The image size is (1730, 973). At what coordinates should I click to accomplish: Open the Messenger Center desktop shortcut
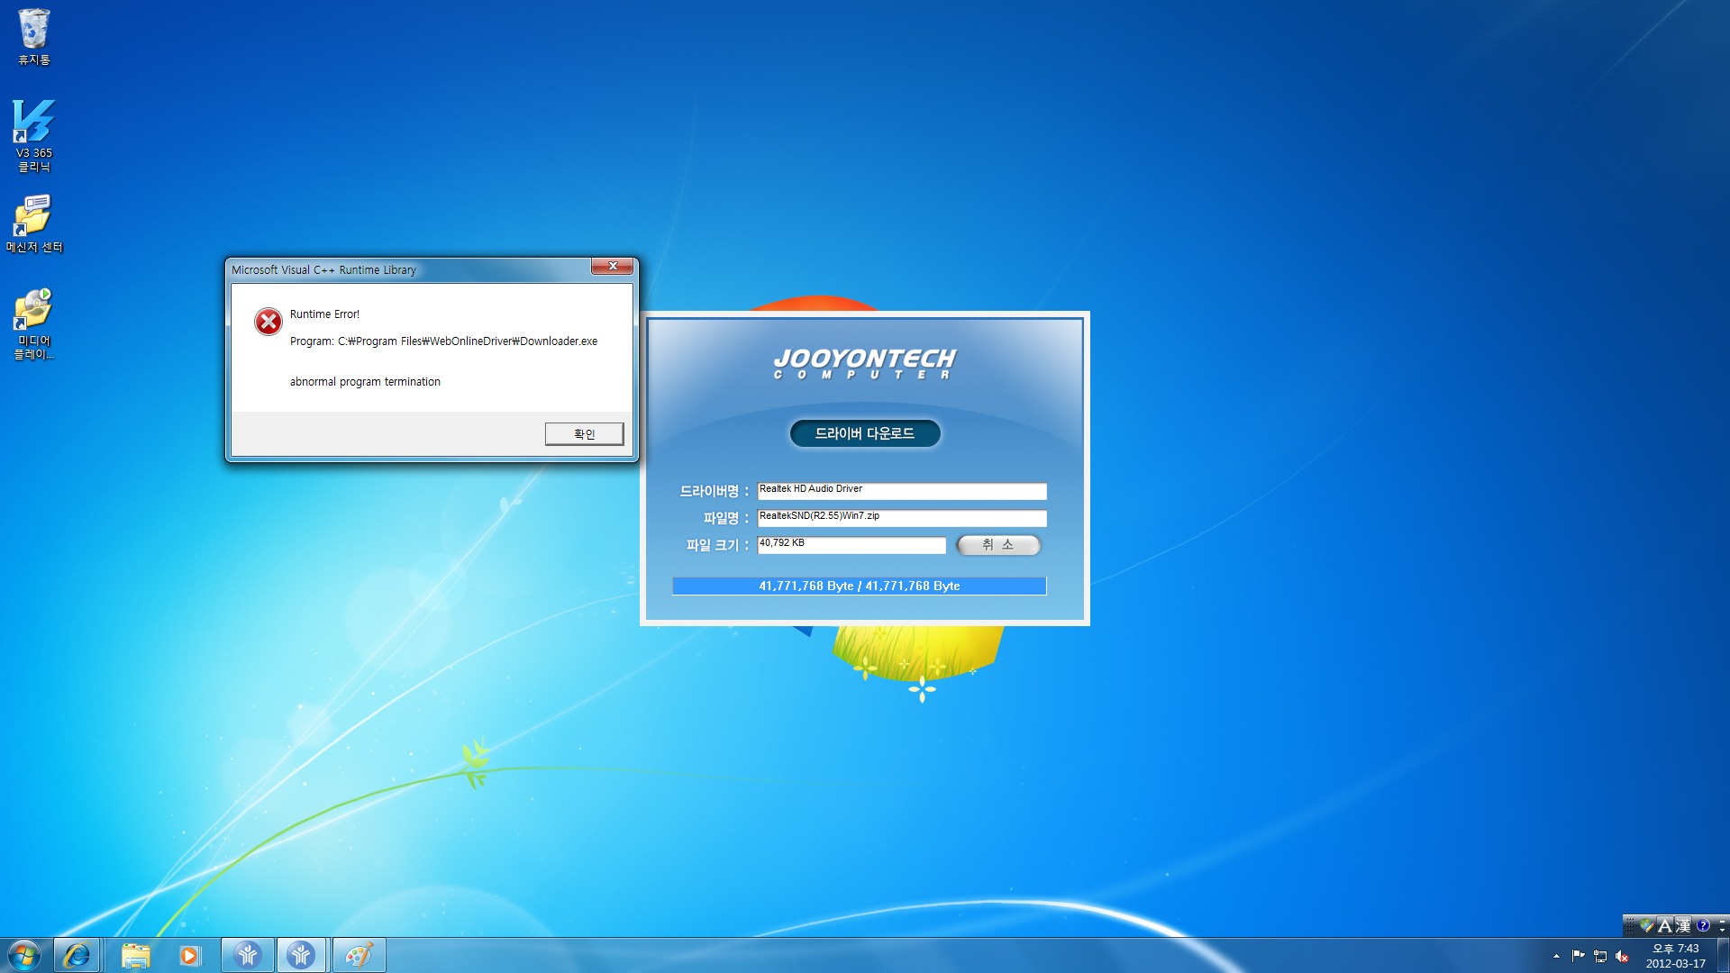point(34,223)
